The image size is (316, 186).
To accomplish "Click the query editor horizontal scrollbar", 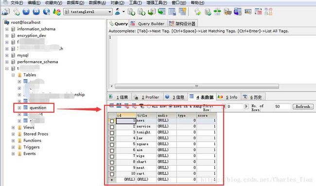I will (197, 86).
